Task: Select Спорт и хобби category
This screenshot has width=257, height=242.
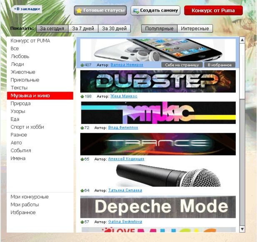Action: point(40,127)
